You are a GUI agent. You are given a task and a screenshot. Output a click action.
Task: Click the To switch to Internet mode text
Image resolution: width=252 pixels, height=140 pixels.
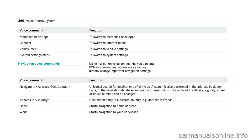tap(108, 43)
